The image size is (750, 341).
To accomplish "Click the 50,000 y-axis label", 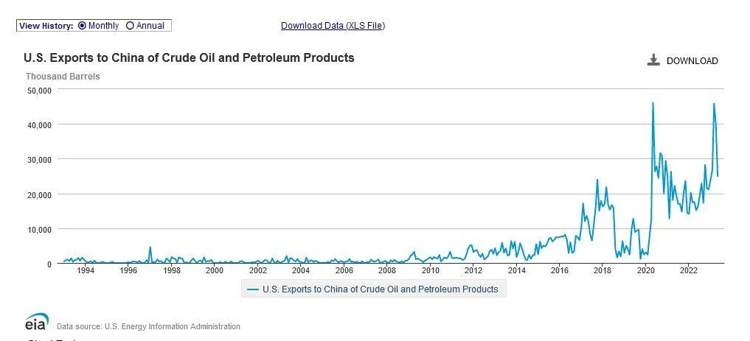I will tap(38, 90).
